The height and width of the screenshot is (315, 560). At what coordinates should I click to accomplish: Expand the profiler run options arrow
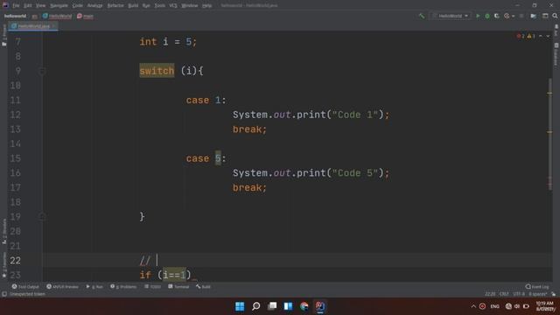tap(514, 16)
